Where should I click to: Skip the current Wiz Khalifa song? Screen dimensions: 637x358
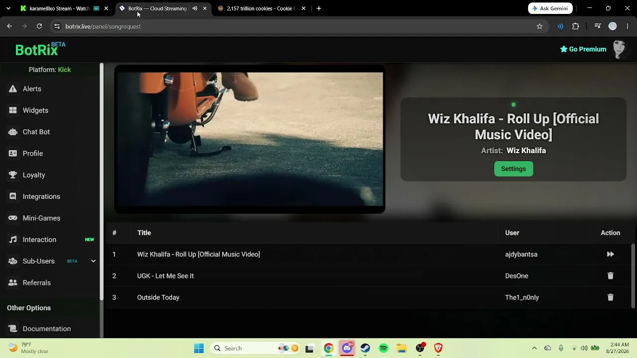(x=610, y=254)
